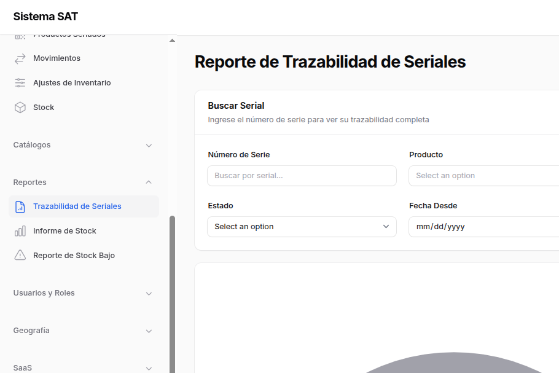The width and height of the screenshot is (559, 373).
Task: Click the Ajustes de Inventario sliders icon
Action: point(20,83)
